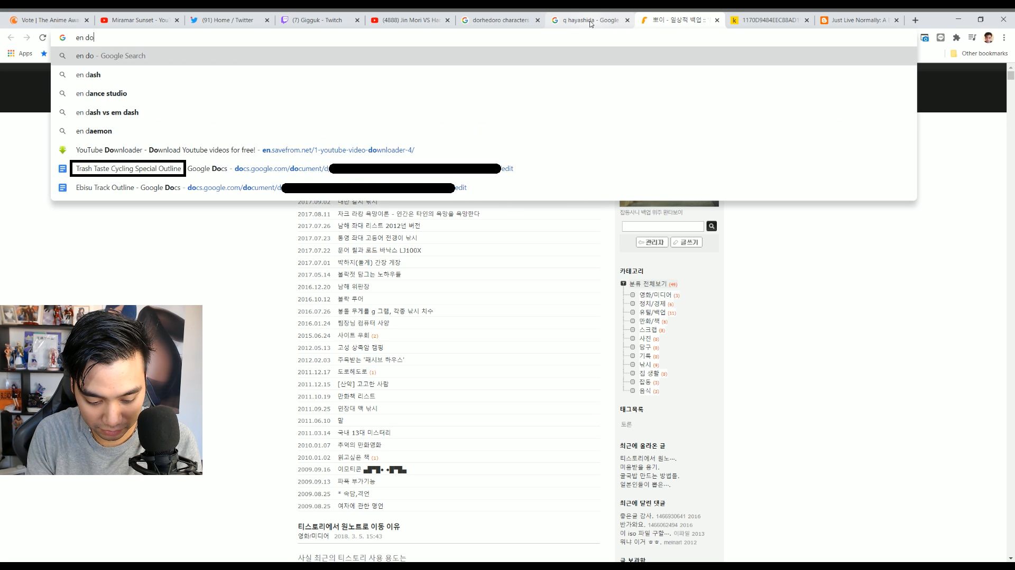Click the 글쓰기 write button

pos(686,242)
